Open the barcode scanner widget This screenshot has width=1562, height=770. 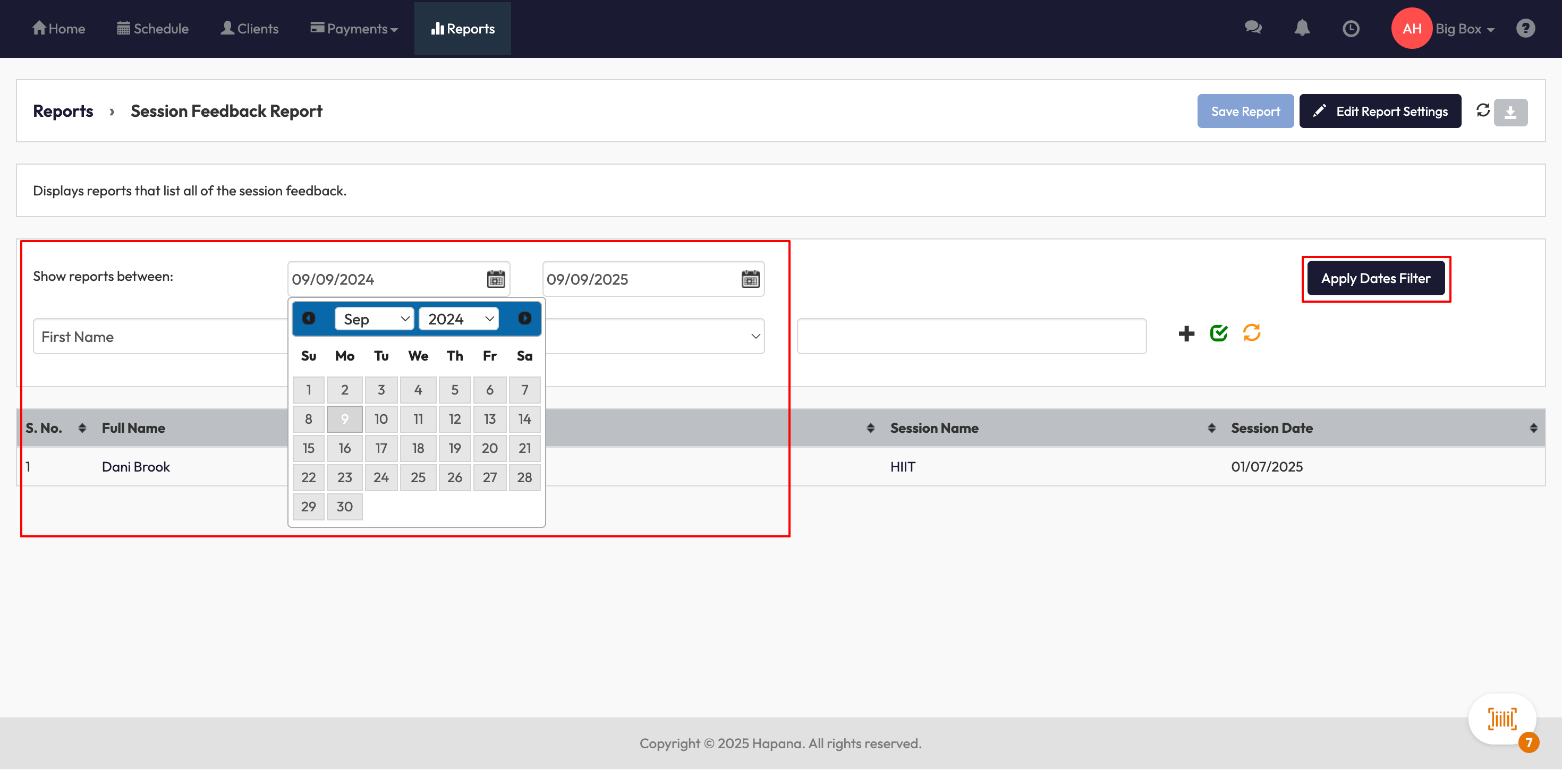[1501, 718]
